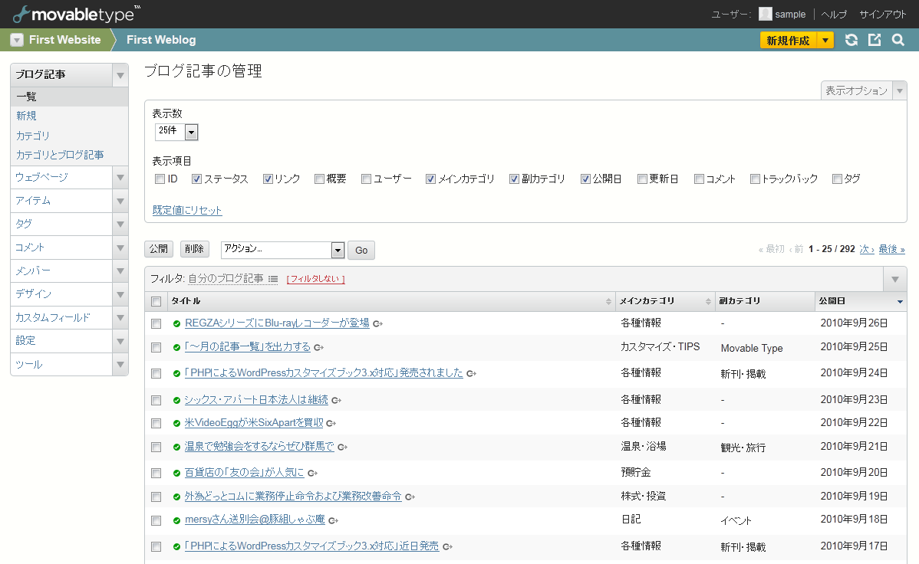Click the サインアウト link
919x564 pixels.
[x=883, y=14]
